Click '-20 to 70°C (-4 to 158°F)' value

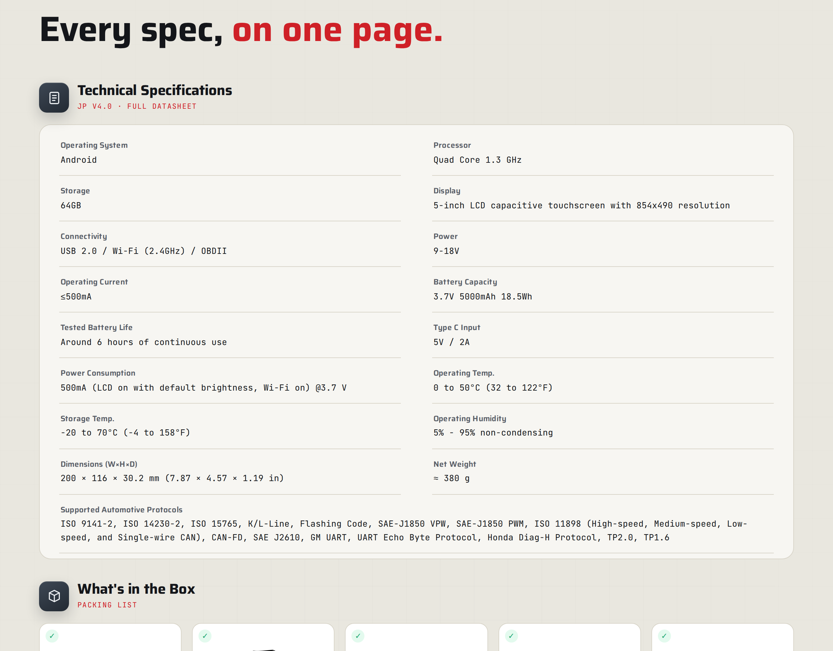click(125, 433)
